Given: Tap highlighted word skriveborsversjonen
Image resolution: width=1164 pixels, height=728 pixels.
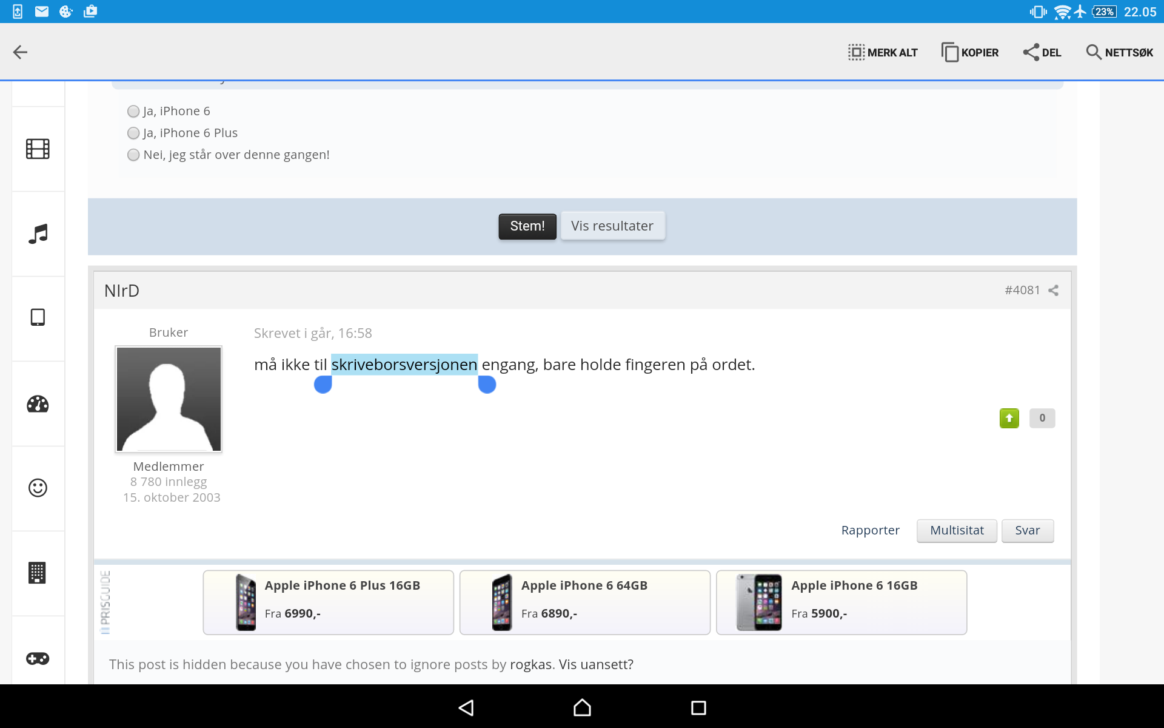Looking at the screenshot, I should point(404,365).
